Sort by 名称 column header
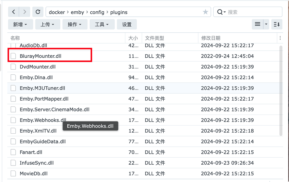The height and width of the screenshot is (182, 289). [66, 38]
